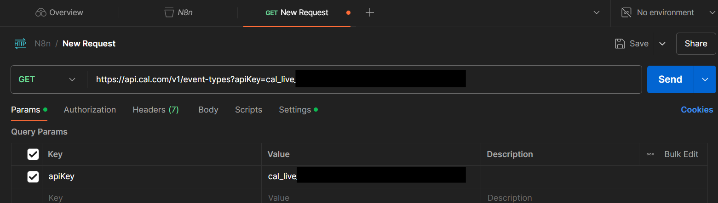The height and width of the screenshot is (203, 718).
Task: Click the Save floppy disk icon
Action: point(620,44)
